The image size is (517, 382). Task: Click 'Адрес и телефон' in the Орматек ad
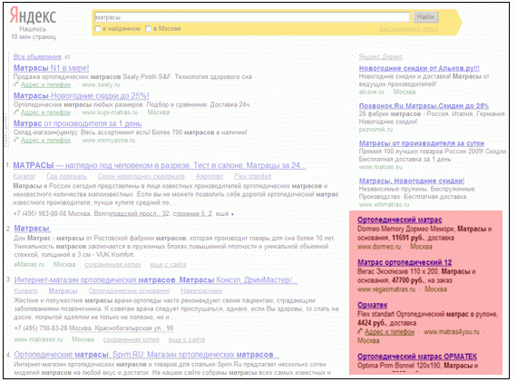389,332
